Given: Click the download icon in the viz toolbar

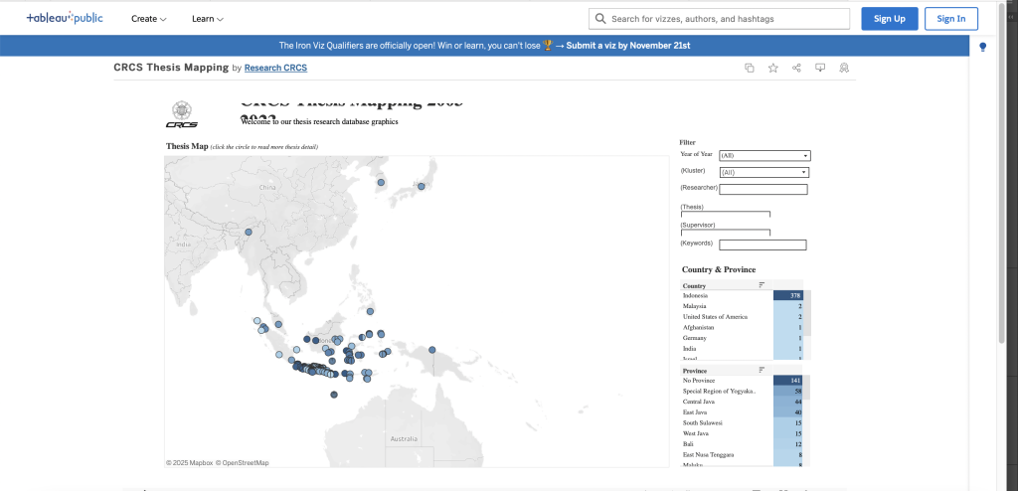Looking at the screenshot, I should tap(820, 68).
